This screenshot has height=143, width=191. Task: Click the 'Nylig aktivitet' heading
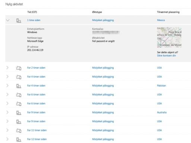tap(14, 4)
